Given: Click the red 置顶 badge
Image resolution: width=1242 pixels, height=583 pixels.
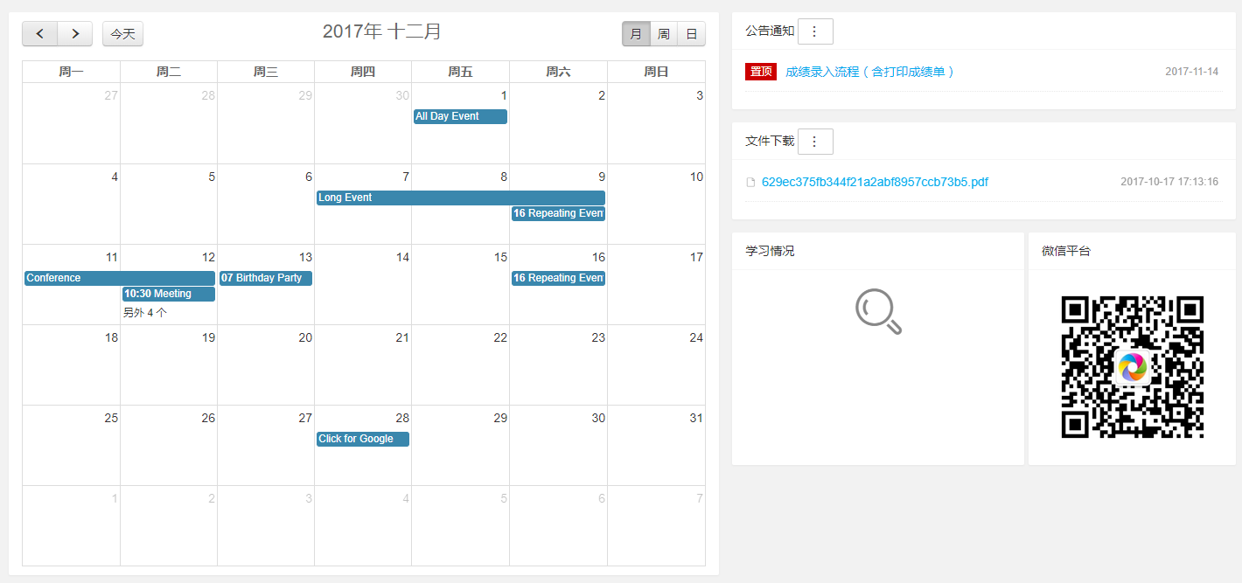Looking at the screenshot, I should (x=761, y=72).
